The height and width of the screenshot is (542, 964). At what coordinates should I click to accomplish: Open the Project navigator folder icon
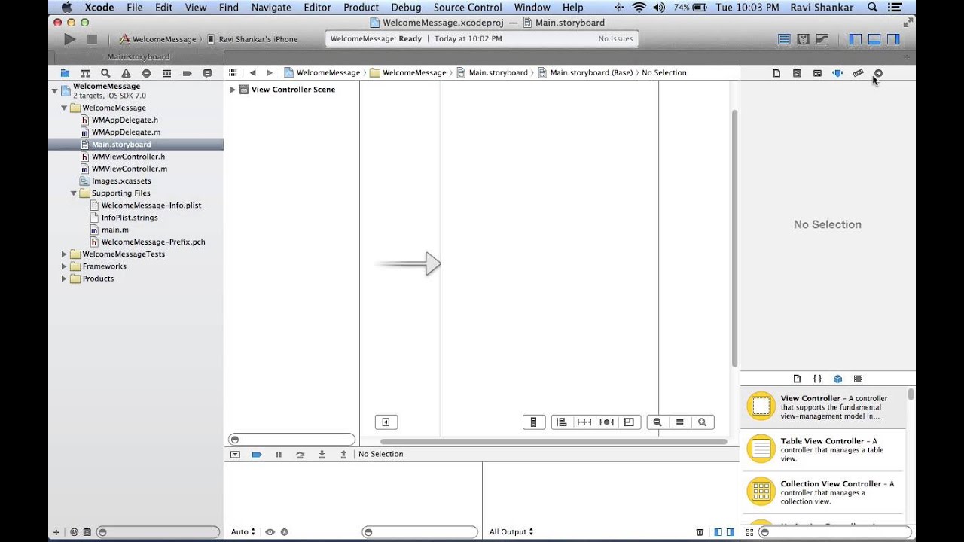pyautogui.click(x=65, y=73)
